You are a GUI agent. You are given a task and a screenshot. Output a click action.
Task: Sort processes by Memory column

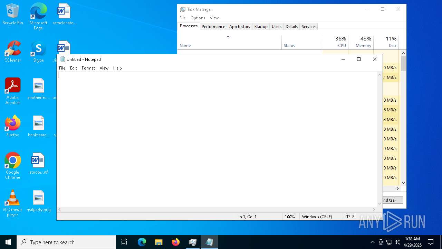361,42
